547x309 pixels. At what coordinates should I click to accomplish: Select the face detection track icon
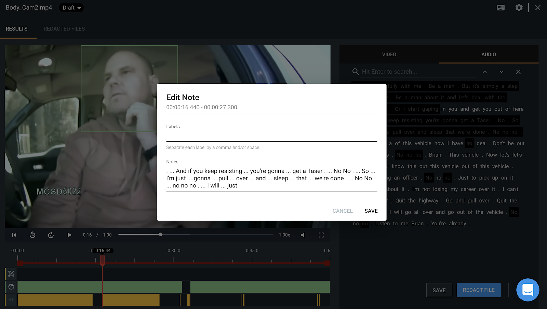11,287
